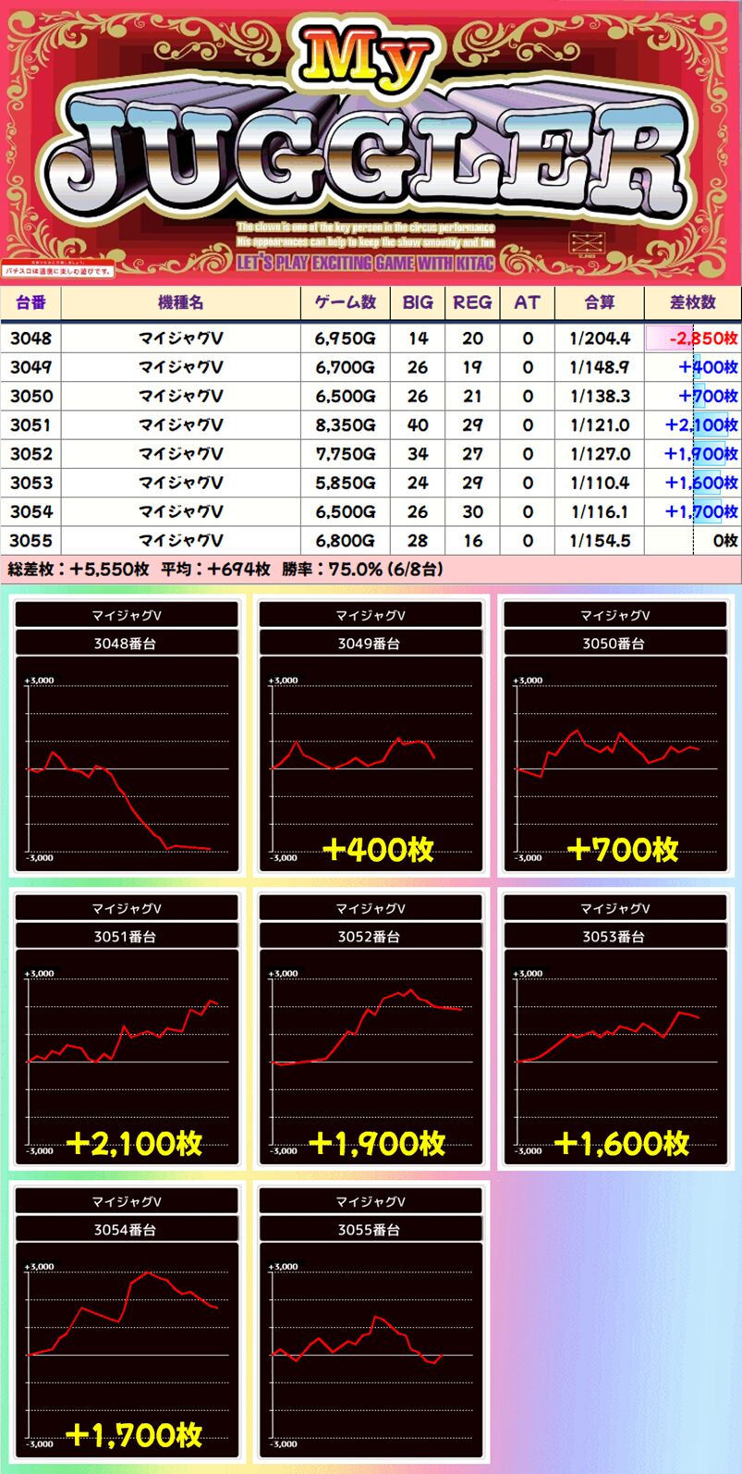The width and height of the screenshot is (742, 1474).
Task: Click the 1/121.0 combined probability cell
Action: click(x=600, y=425)
